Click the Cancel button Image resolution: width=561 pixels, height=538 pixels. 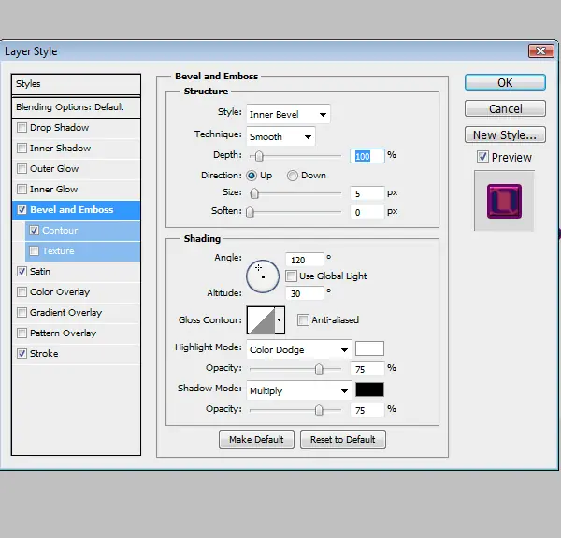[505, 108]
